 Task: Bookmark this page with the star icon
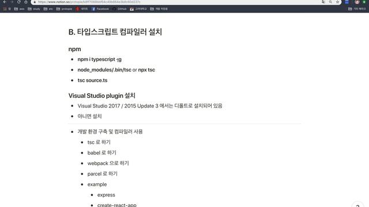point(337,2)
